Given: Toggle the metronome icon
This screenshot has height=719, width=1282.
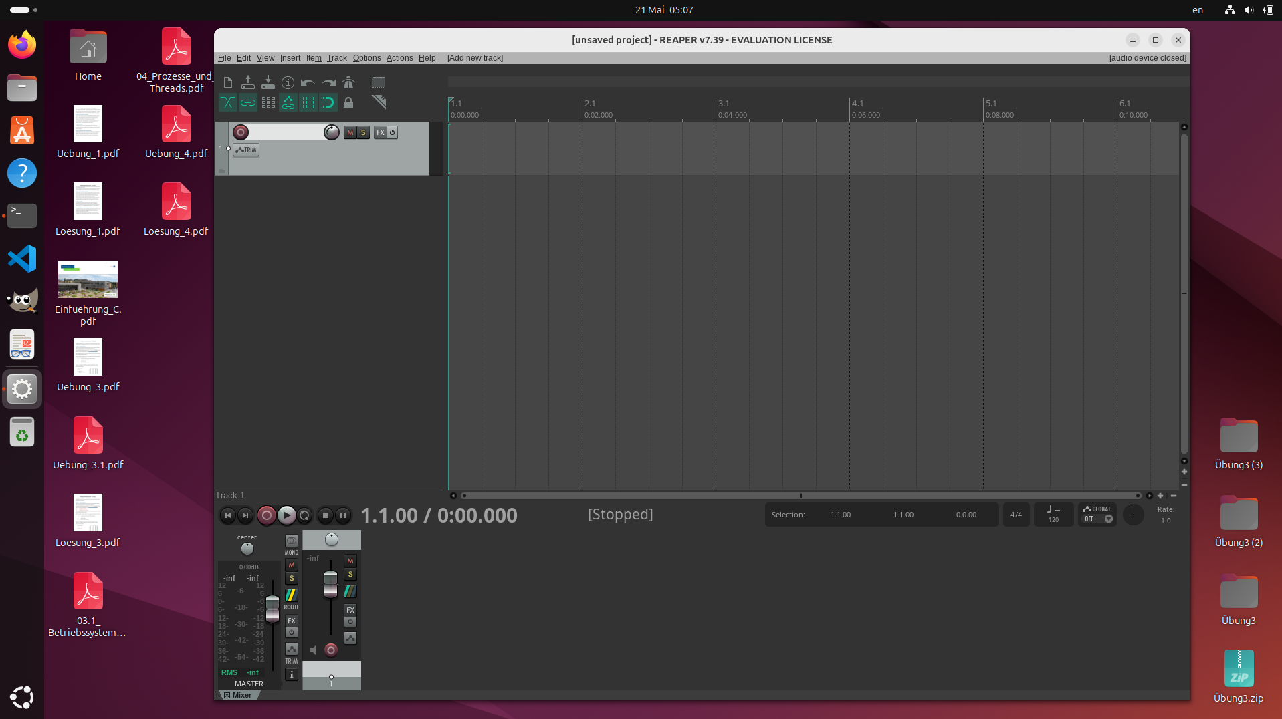Looking at the screenshot, I should [348, 82].
